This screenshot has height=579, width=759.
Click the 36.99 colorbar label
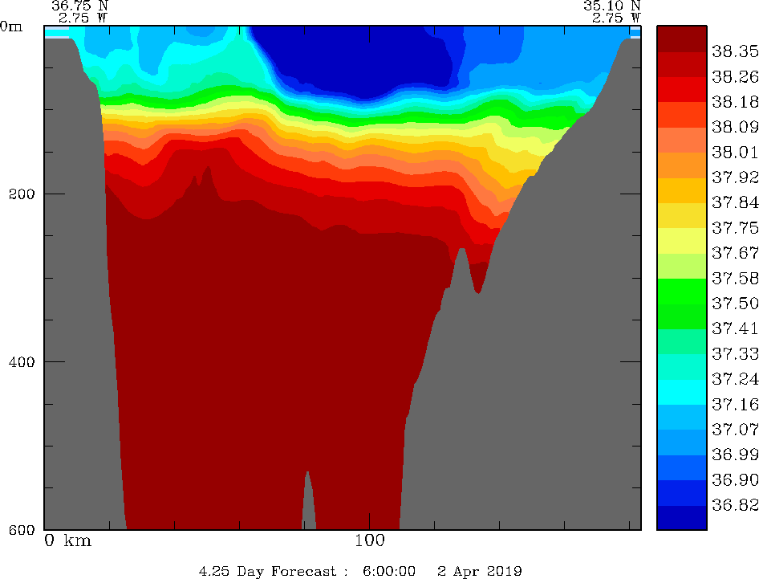point(734,455)
